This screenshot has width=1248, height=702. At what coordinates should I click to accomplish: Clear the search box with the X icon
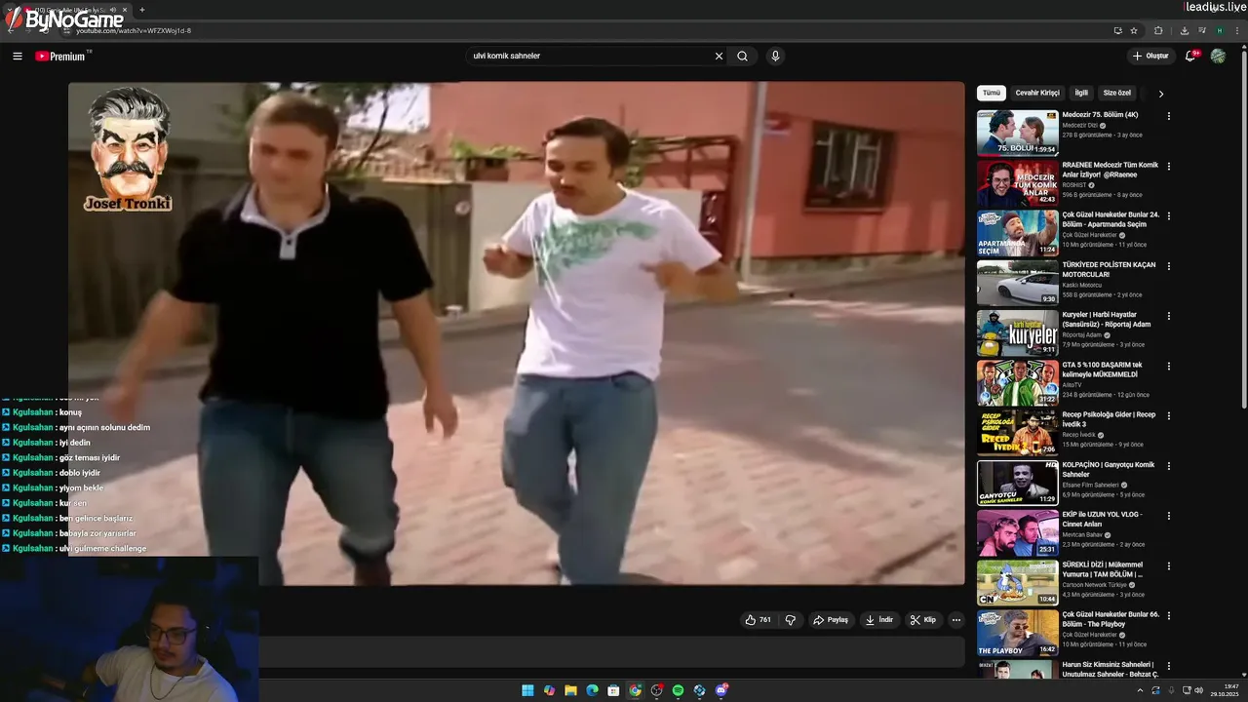click(x=719, y=57)
